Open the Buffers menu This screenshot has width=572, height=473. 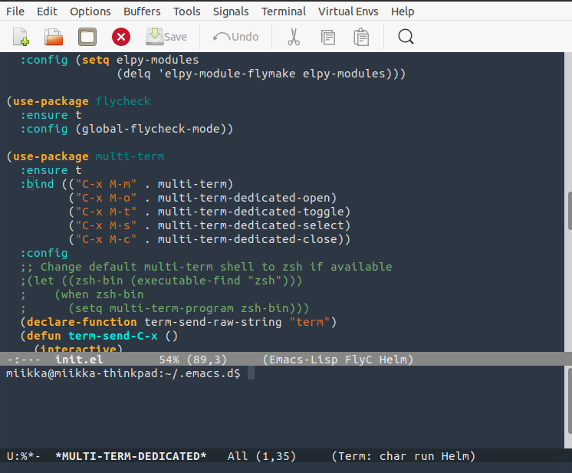(142, 11)
